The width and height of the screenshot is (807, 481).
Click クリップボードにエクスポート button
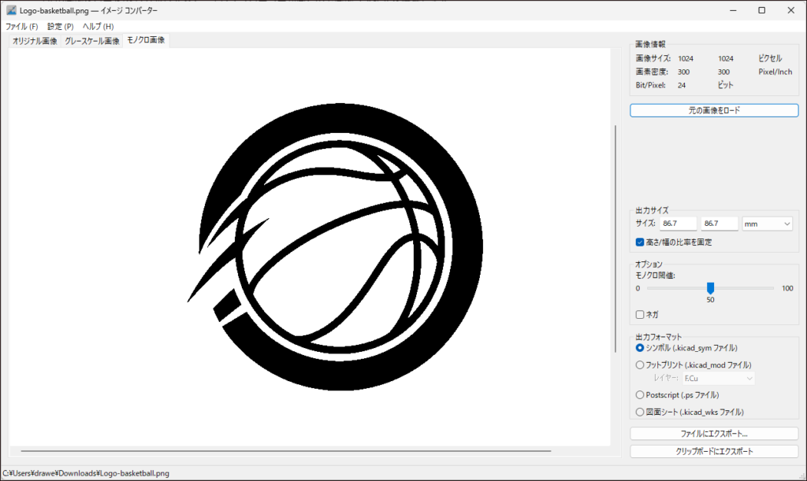click(714, 451)
